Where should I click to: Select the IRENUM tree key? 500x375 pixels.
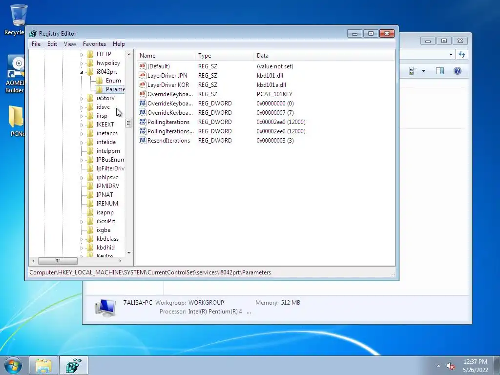(x=107, y=204)
